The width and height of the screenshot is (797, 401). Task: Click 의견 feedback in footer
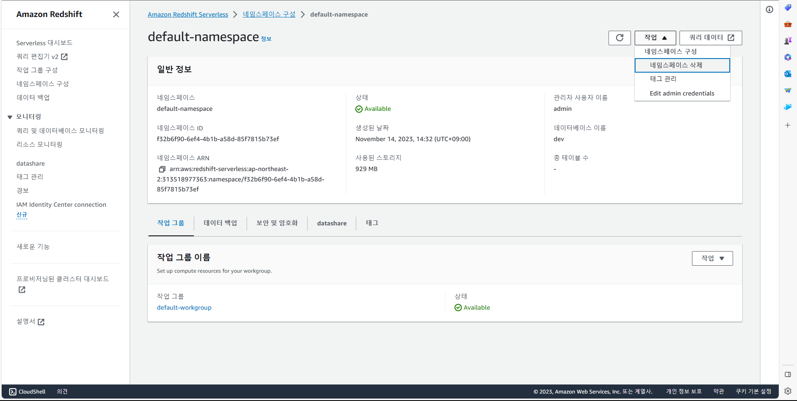coord(62,391)
